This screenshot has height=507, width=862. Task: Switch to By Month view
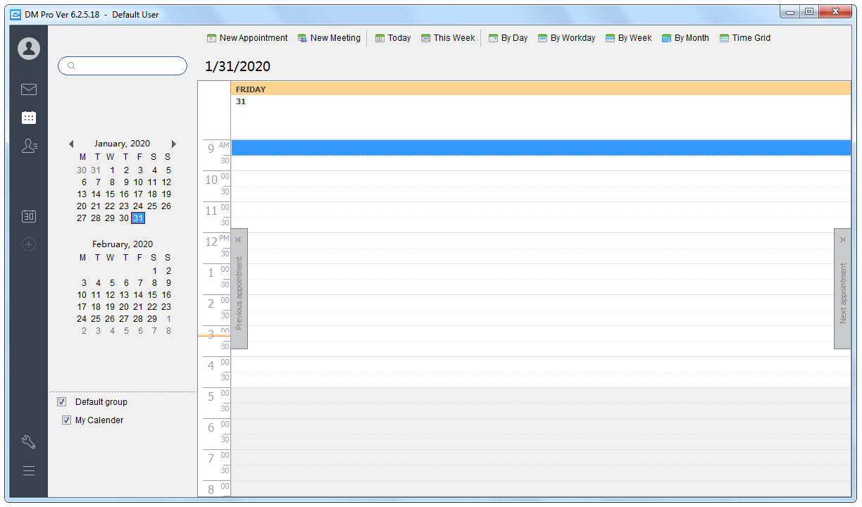685,38
